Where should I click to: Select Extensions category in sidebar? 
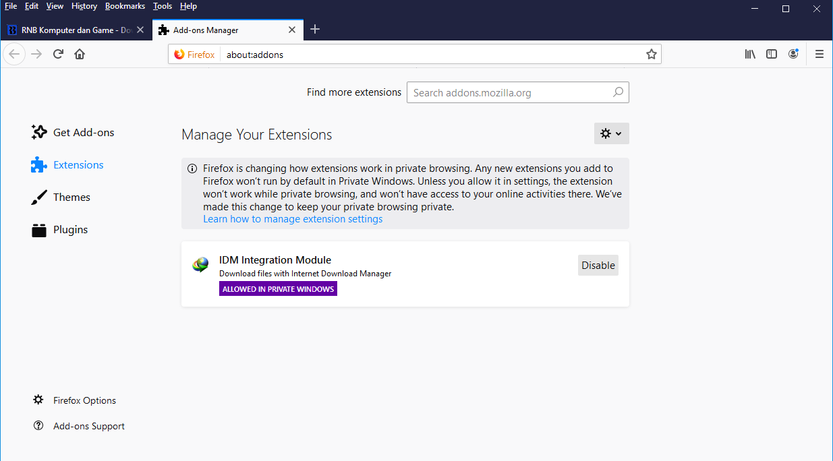(67, 164)
